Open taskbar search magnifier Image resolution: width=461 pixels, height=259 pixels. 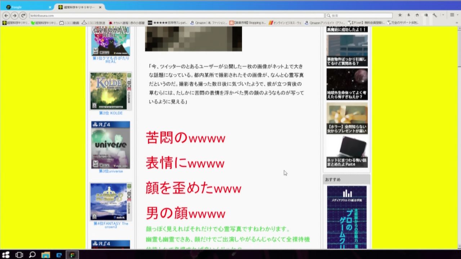point(32,255)
